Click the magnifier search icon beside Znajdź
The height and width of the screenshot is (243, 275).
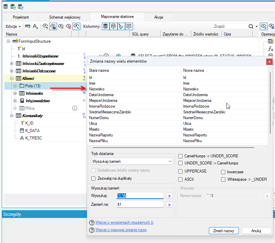[251, 26]
